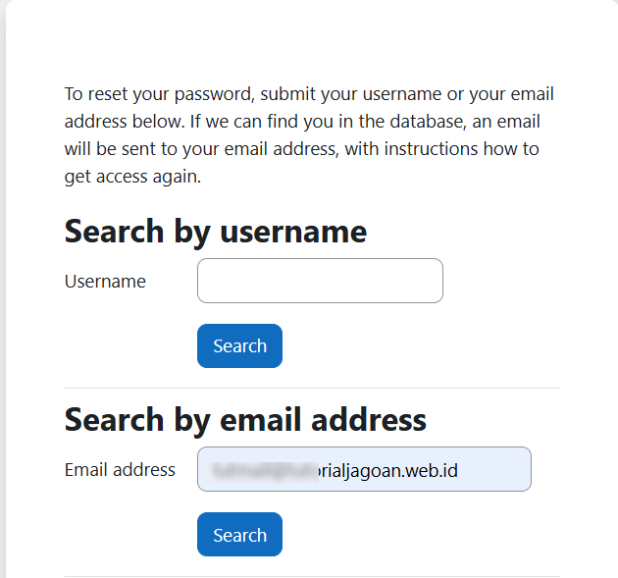Click the word 'username' in the heading
This screenshot has width=618, height=578.
tap(293, 232)
